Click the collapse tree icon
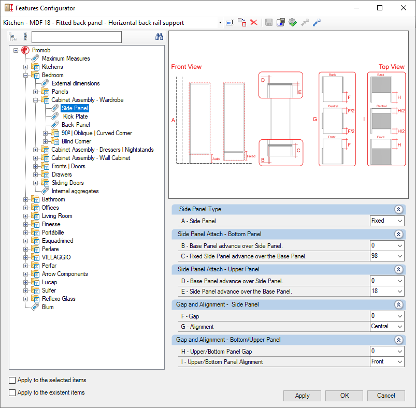This screenshot has width=416, height=408. pyautogui.click(x=25, y=37)
